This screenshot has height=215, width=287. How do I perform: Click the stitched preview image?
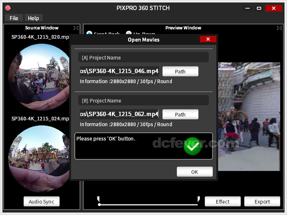249,117
